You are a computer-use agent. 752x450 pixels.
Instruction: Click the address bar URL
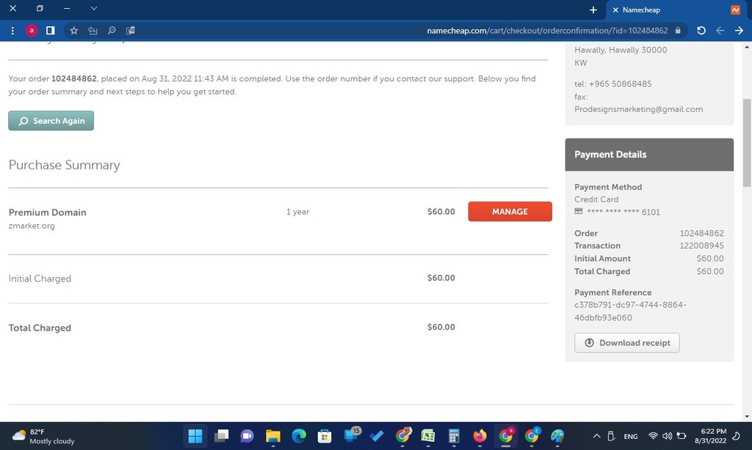pos(547,31)
